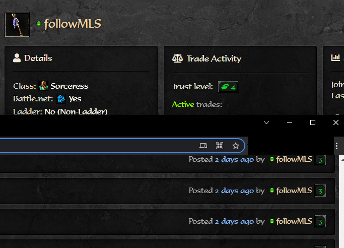Click the followMLS profile name heading

[73, 24]
